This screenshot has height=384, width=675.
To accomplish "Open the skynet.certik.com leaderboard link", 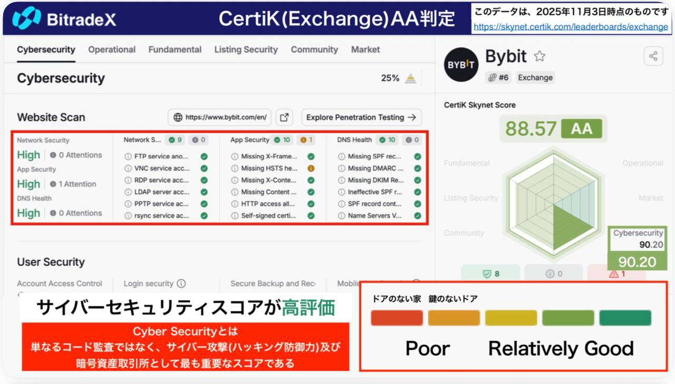I will (571, 27).
